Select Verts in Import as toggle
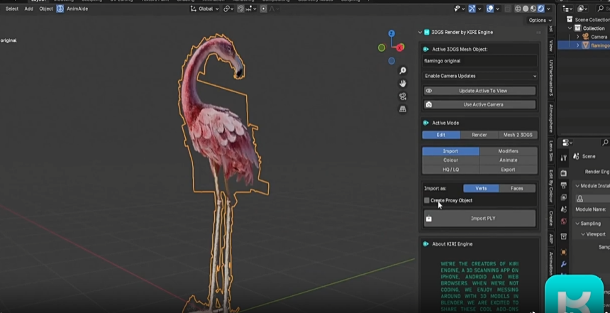Screen dimensions: 610x313 point(481,188)
